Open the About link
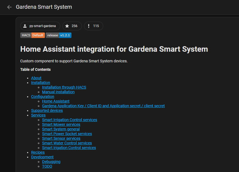Image resolution: width=239 pixels, height=172 pixels. tap(36, 78)
